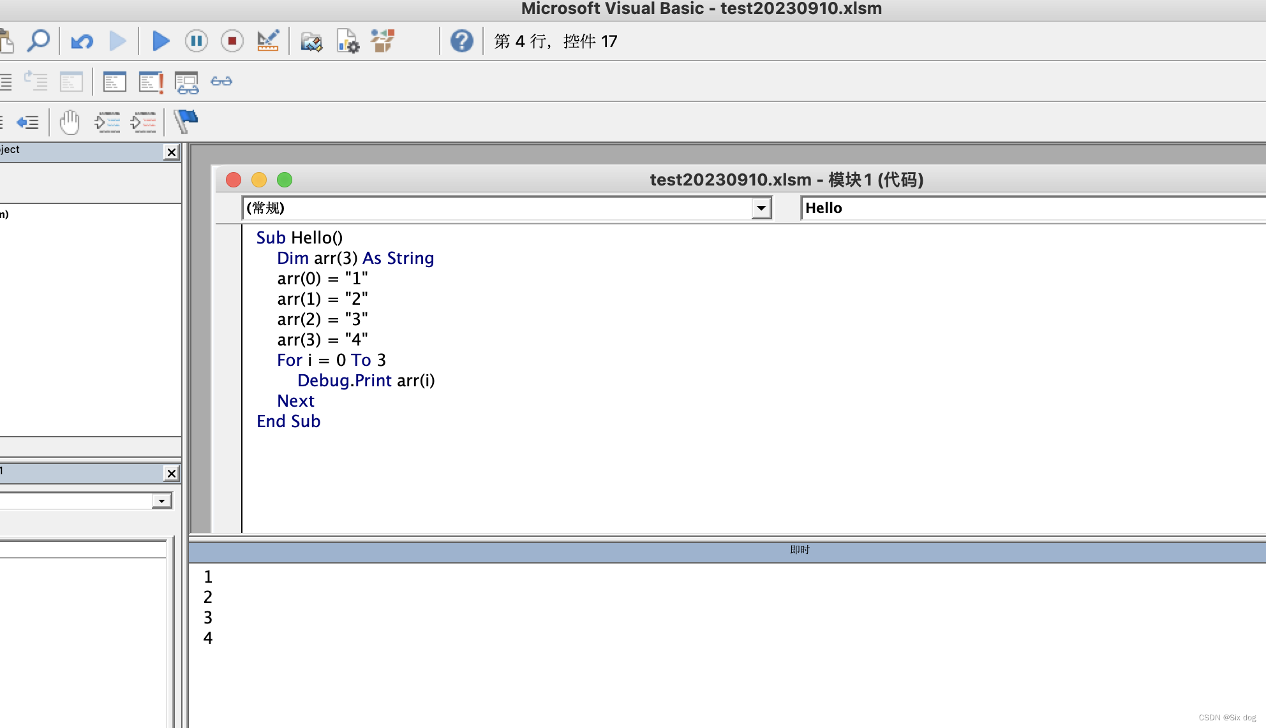1266x728 pixels.
Task: Minimize code window with yellow button
Action: pos(259,180)
